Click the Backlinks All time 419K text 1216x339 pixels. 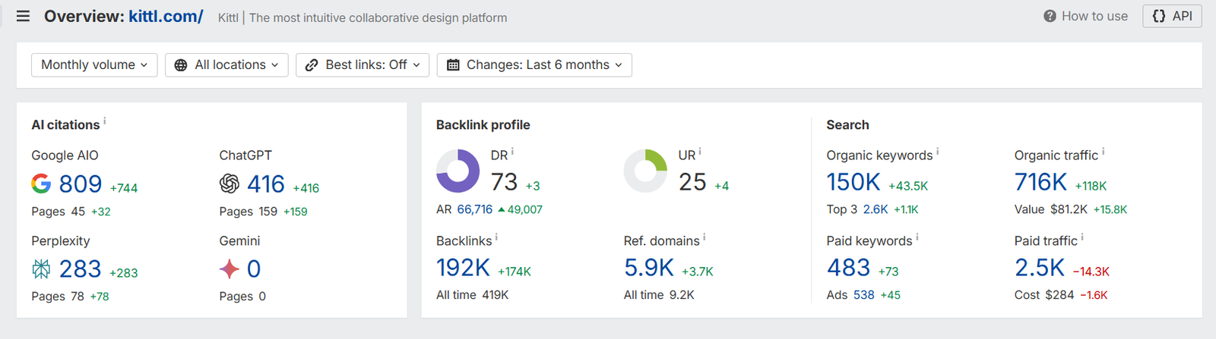point(472,295)
